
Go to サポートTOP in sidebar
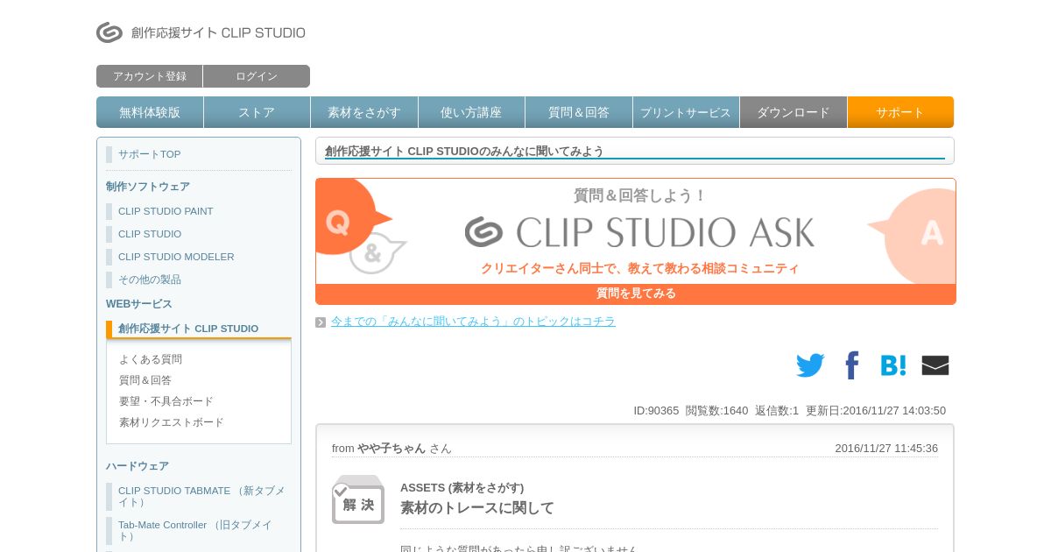(150, 154)
